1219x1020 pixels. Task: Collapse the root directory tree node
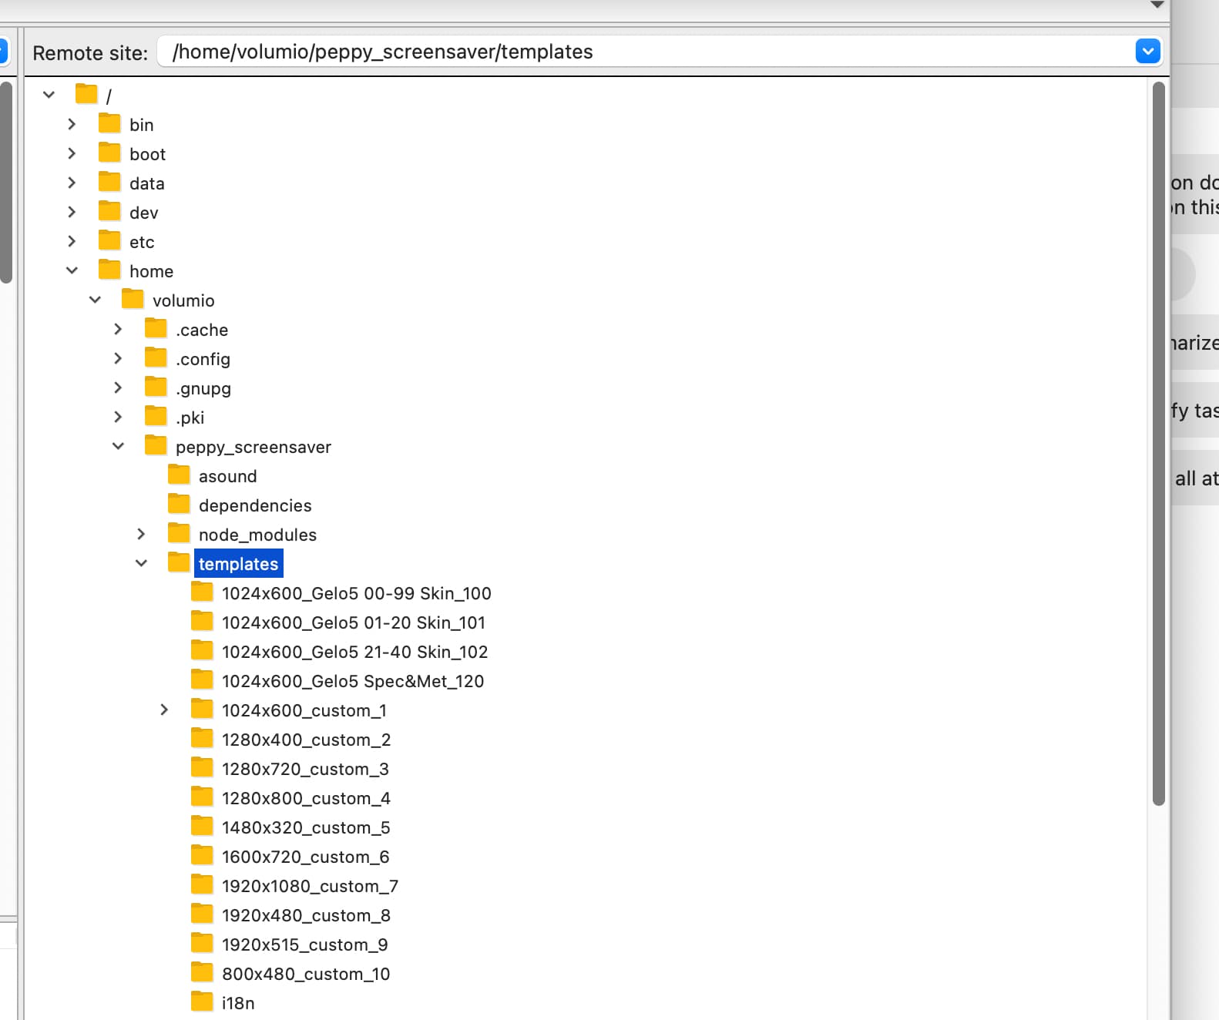pos(49,95)
